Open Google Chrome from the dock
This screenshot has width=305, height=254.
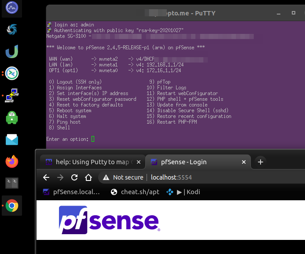click(x=12, y=206)
